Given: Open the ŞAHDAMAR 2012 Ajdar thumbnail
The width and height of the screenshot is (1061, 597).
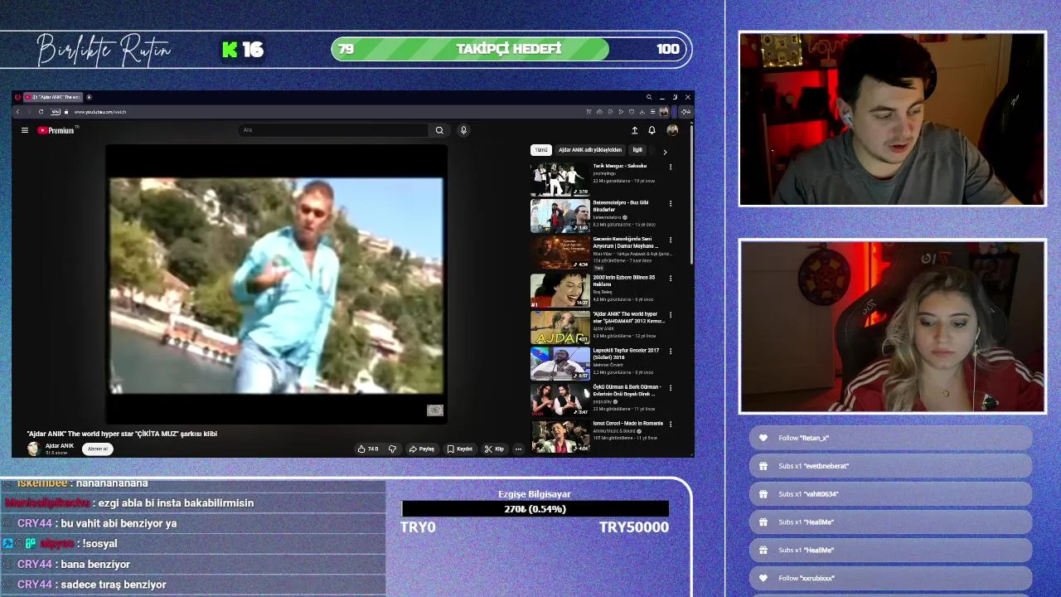Looking at the screenshot, I should coord(560,327).
